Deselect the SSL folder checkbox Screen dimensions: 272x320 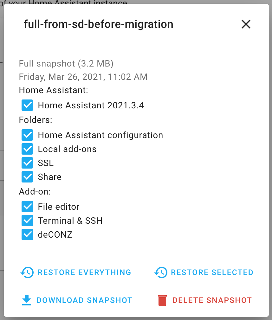[x=27, y=163]
